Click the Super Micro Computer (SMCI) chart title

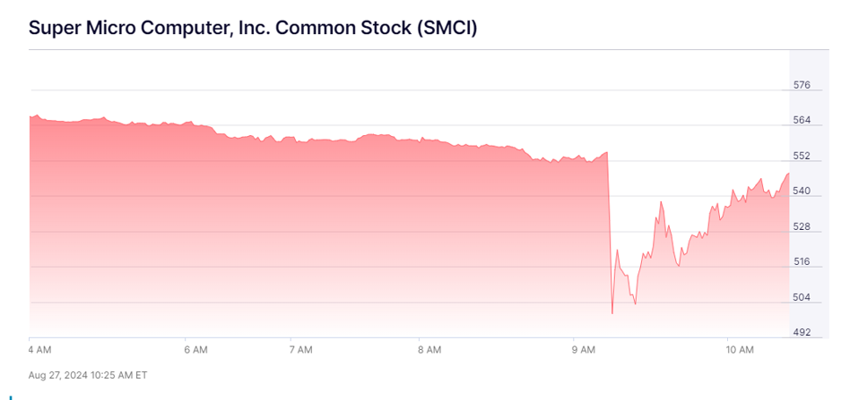point(253,28)
